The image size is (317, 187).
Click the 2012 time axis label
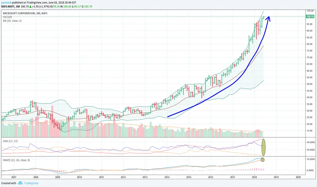coord(123,177)
